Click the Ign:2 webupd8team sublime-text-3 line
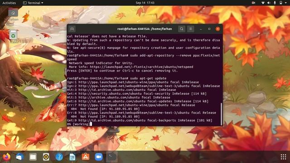 point(143,86)
